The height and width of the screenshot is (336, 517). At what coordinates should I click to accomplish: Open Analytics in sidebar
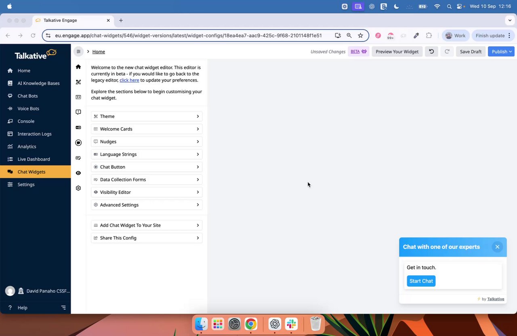35,147
